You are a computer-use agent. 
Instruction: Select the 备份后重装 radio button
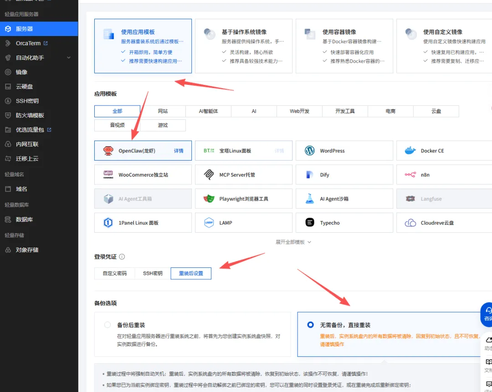(108, 325)
